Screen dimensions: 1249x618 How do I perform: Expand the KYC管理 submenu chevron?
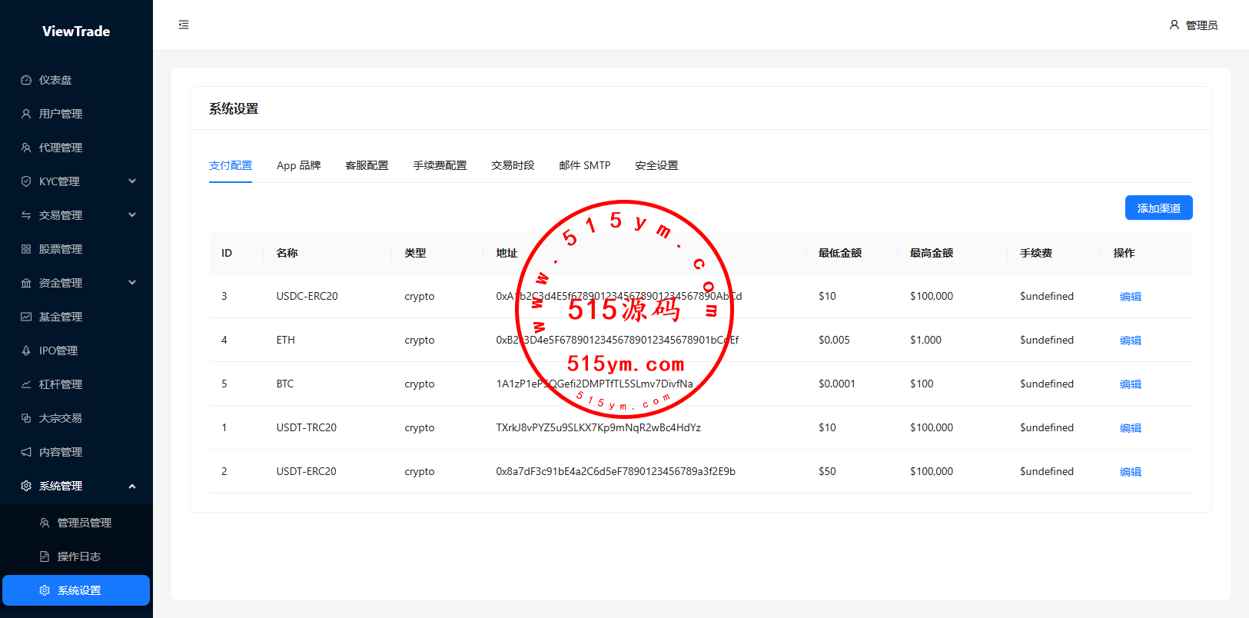[x=132, y=181]
